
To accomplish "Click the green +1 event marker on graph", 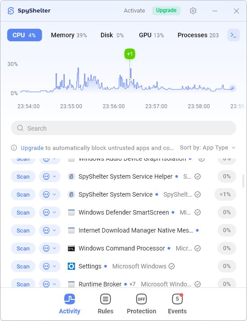I will click(x=130, y=54).
